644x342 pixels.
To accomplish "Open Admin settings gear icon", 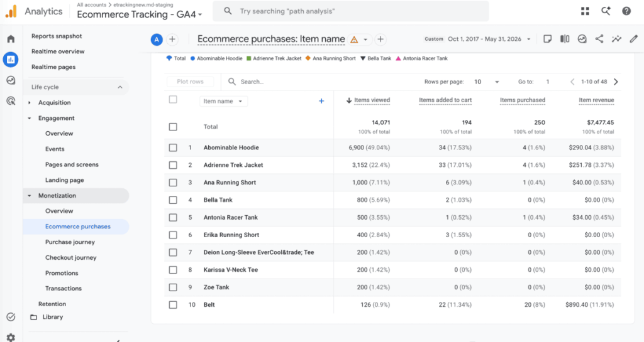I will point(11,338).
